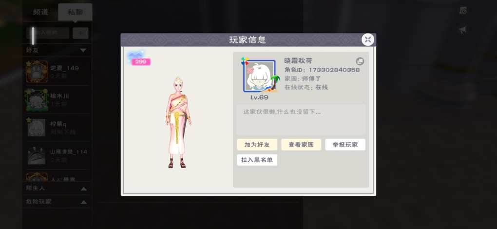Open friend 逆夏_149's avatar
The image size is (497, 229).
coord(37,72)
